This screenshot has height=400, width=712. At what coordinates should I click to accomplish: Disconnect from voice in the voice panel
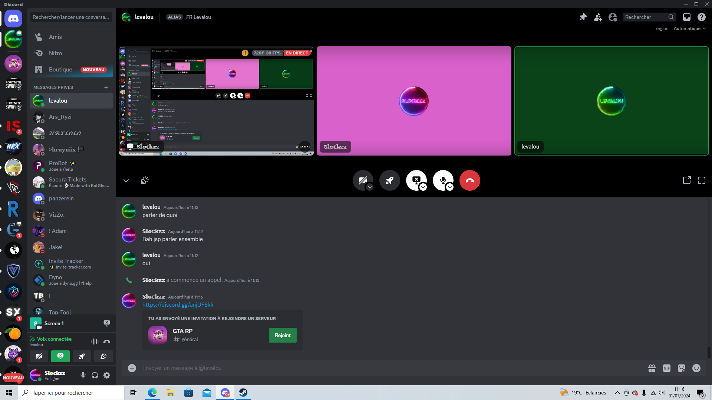[107, 341]
